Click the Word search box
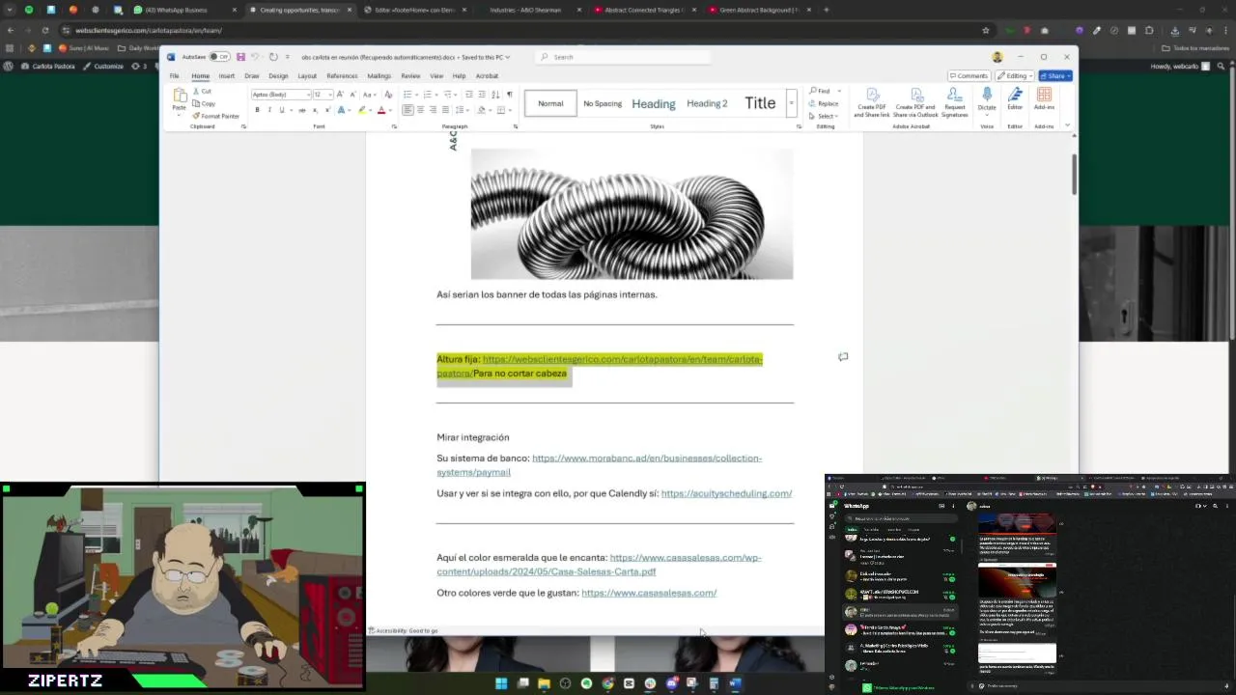1236x695 pixels. click(623, 57)
